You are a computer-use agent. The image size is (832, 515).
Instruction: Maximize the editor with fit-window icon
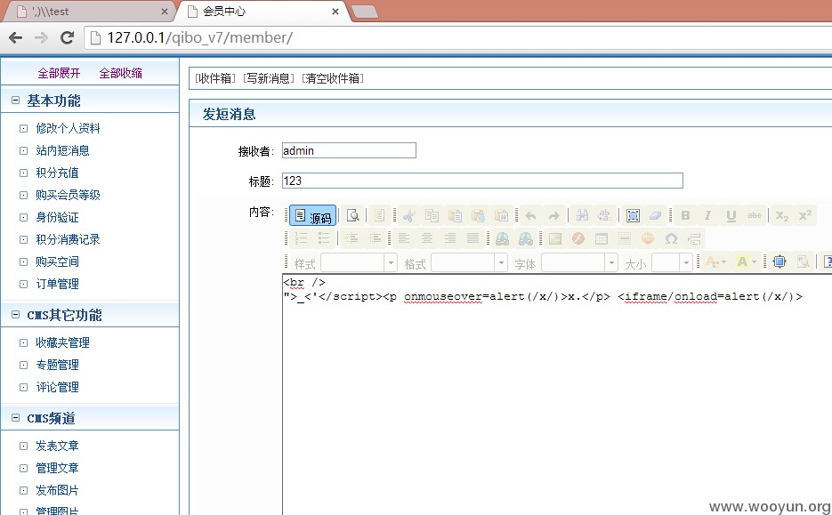(x=779, y=262)
